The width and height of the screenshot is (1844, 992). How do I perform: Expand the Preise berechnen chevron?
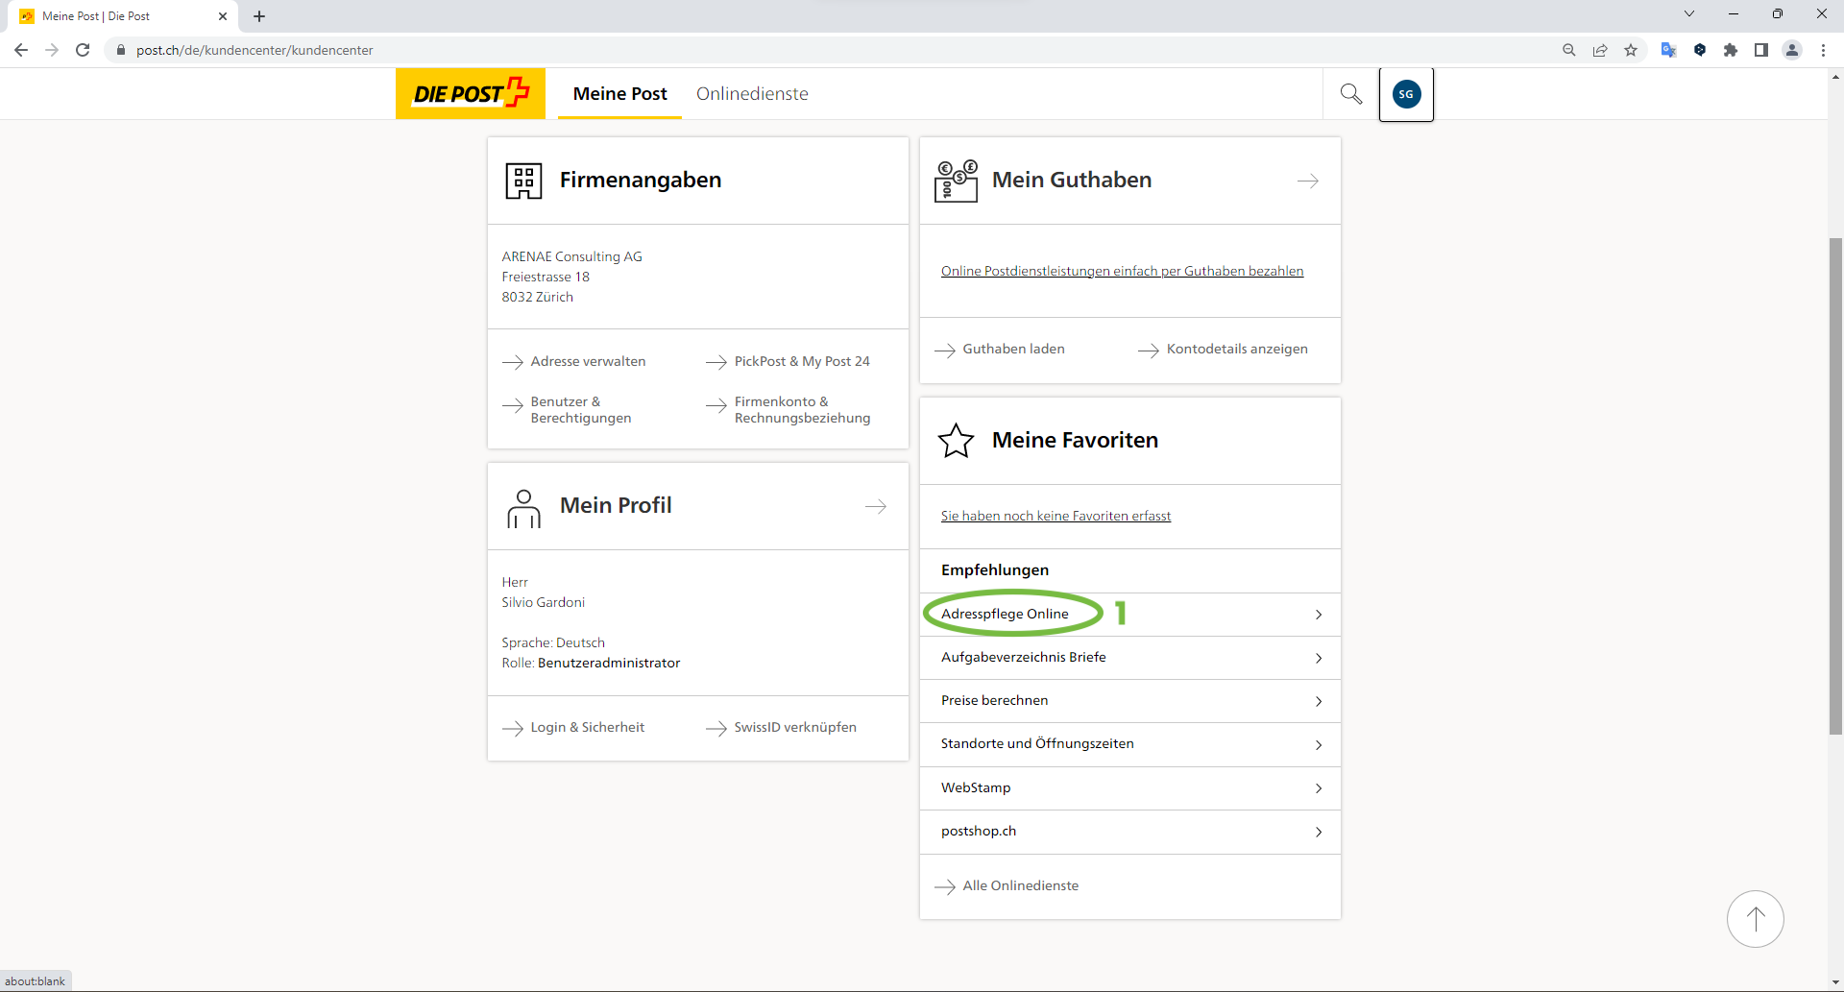coord(1318,701)
